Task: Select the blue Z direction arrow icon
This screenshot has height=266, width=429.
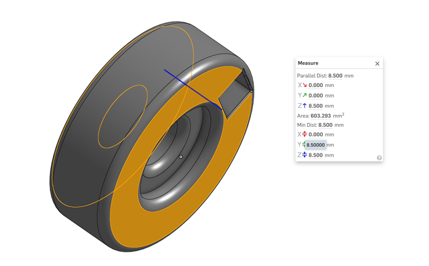Action: click(305, 106)
